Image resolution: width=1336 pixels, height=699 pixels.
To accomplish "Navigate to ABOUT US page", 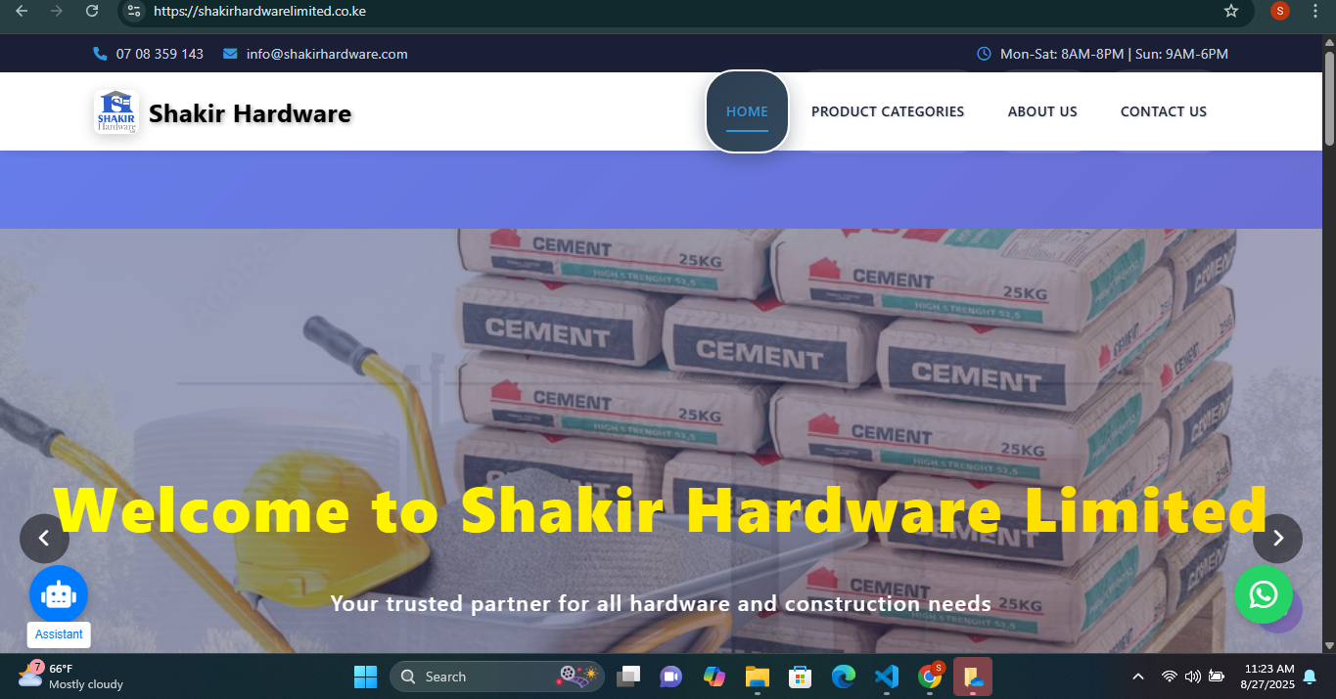I will pyautogui.click(x=1042, y=111).
